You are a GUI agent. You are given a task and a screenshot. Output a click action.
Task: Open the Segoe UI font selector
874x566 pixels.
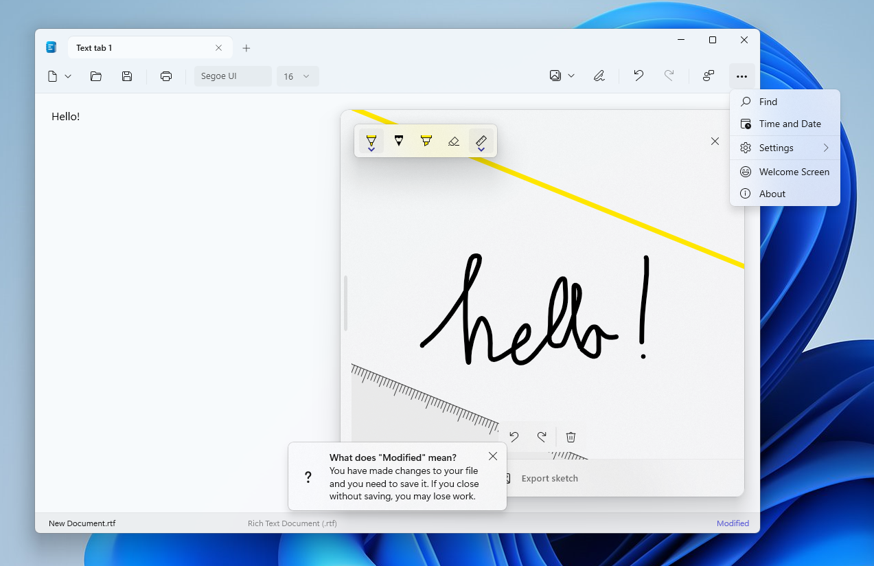pos(233,76)
